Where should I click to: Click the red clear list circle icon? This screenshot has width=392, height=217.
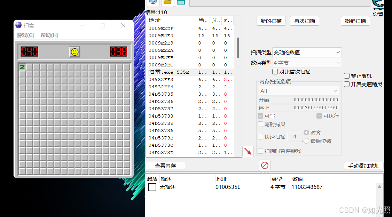265,165
